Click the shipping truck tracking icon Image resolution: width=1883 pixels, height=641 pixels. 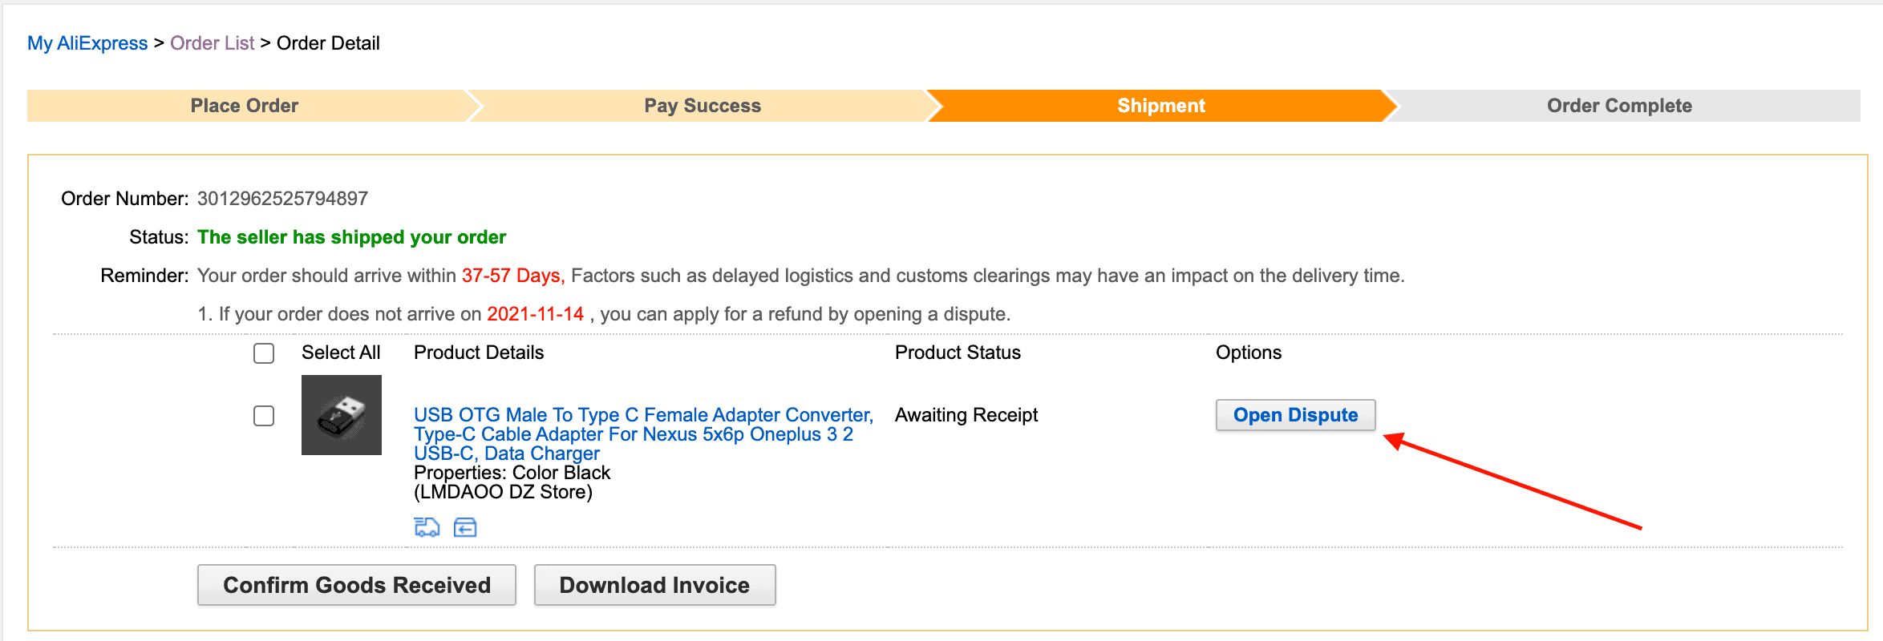click(427, 527)
